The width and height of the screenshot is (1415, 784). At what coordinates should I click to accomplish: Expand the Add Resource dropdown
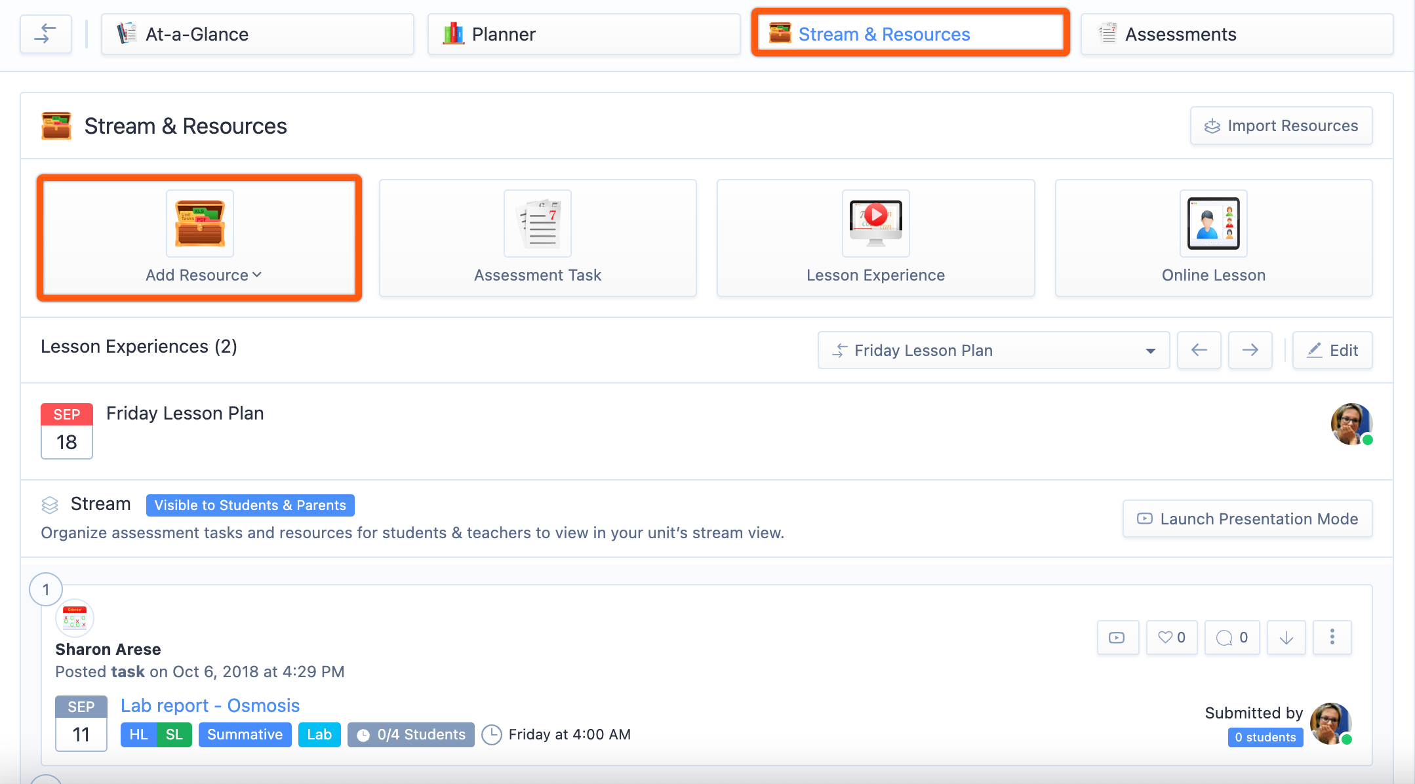coord(203,275)
